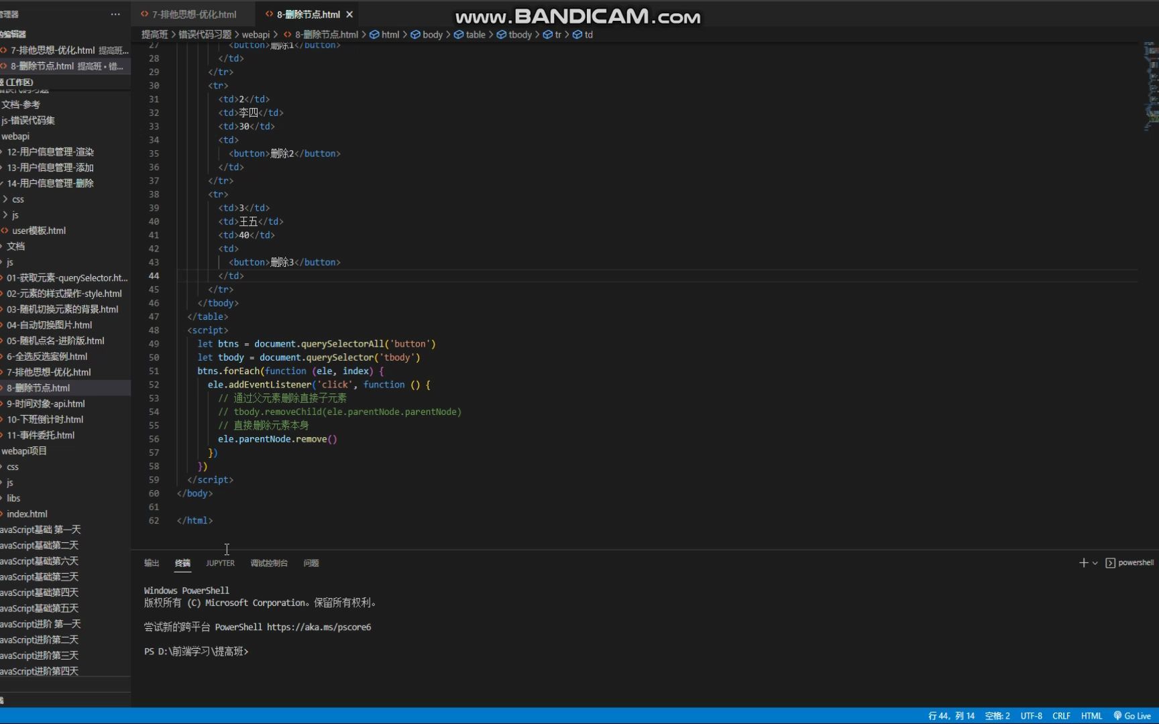Select the tbody breadcrumb symbol

[514, 34]
